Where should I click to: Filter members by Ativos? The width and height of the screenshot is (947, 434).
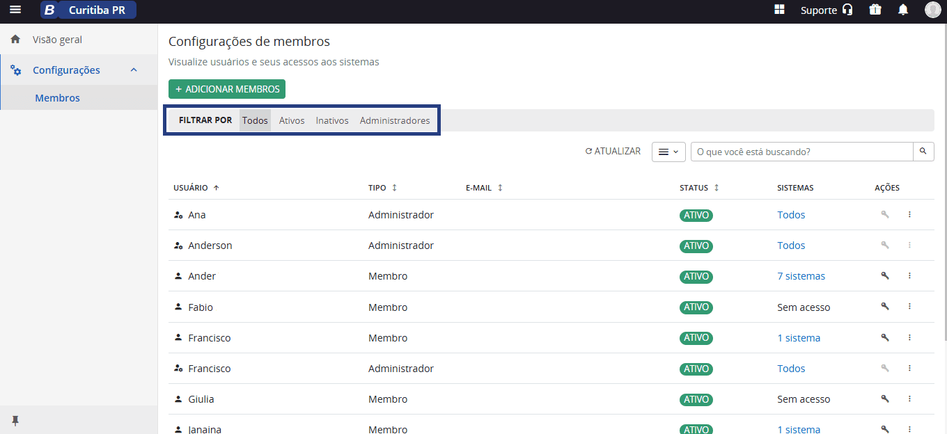pyautogui.click(x=292, y=120)
